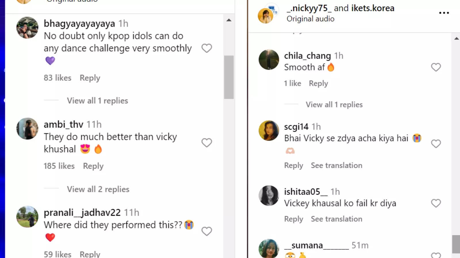Open the ikets.korea profile link

pos(372,8)
